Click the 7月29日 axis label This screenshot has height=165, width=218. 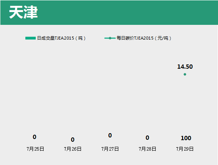[185, 149]
